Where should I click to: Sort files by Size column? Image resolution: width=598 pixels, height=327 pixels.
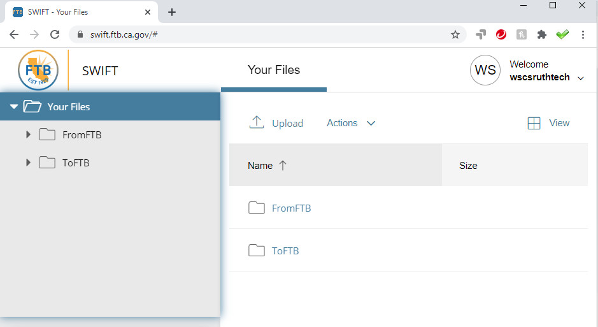[468, 166]
